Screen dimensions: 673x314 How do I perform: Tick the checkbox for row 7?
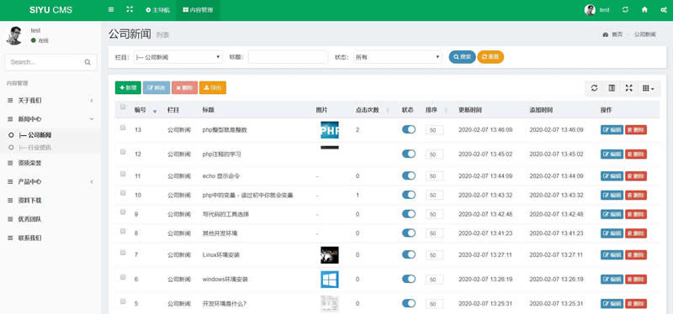point(123,253)
